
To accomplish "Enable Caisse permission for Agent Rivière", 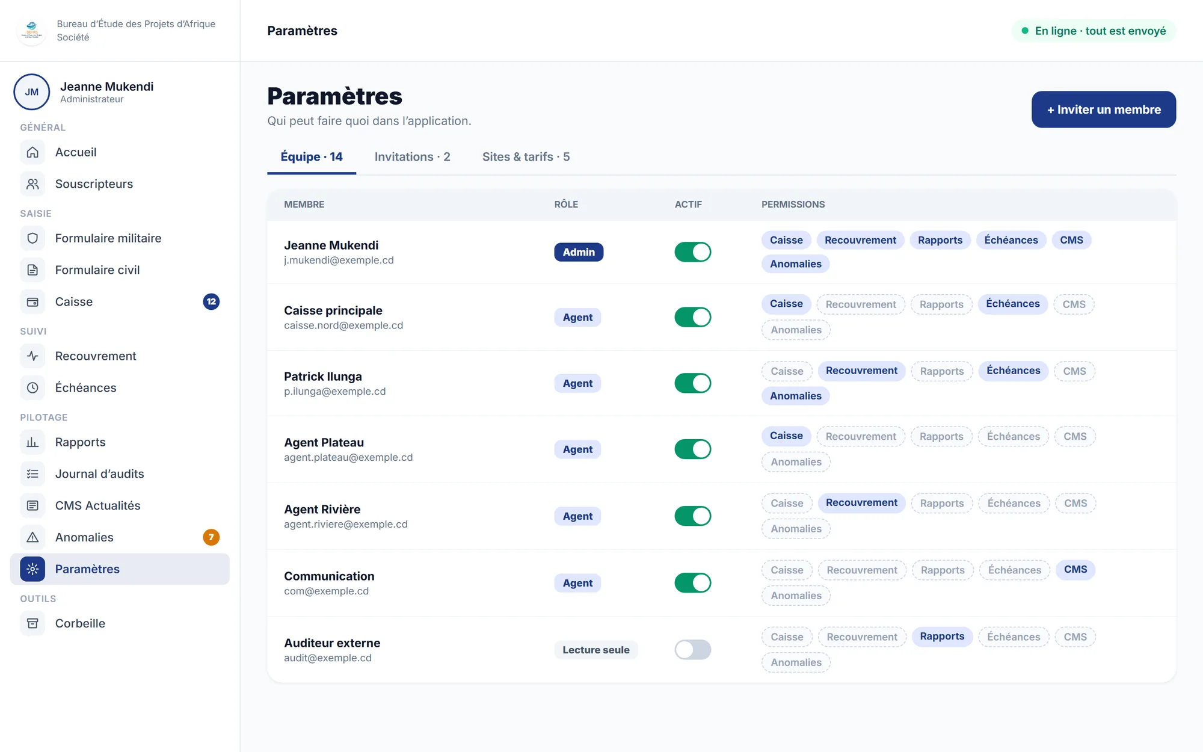I will pyautogui.click(x=787, y=503).
